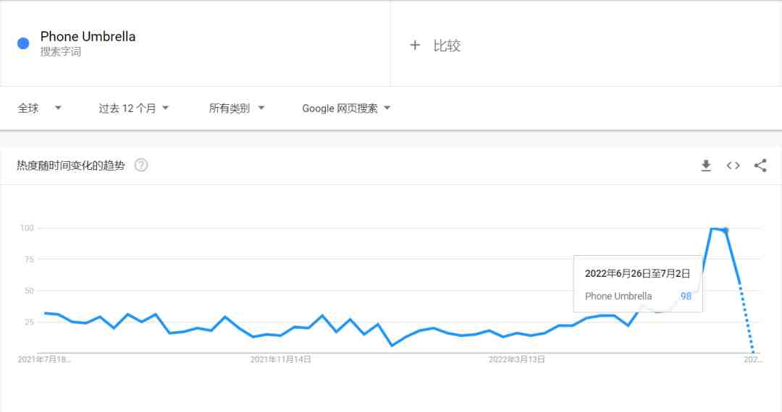
Task: Open the 过去 12 个月 time range dropdown
Action: pyautogui.click(x=134, y=108)
